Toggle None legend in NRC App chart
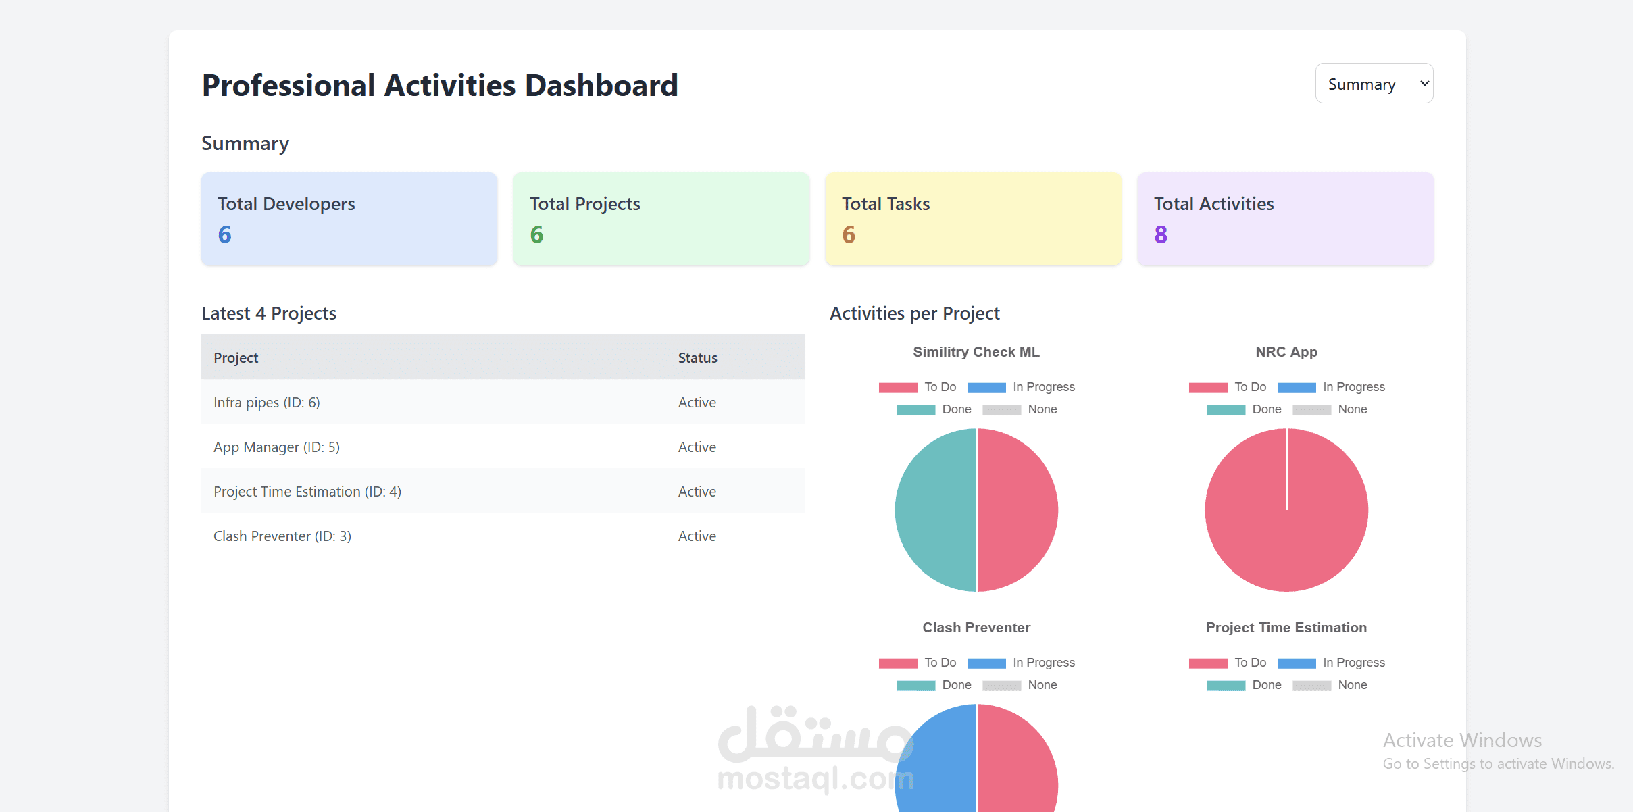 [x=1330, y=409]
